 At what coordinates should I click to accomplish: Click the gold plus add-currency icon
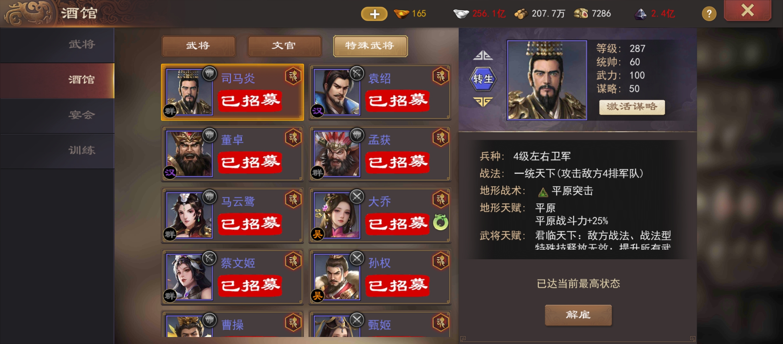[374, 14]
